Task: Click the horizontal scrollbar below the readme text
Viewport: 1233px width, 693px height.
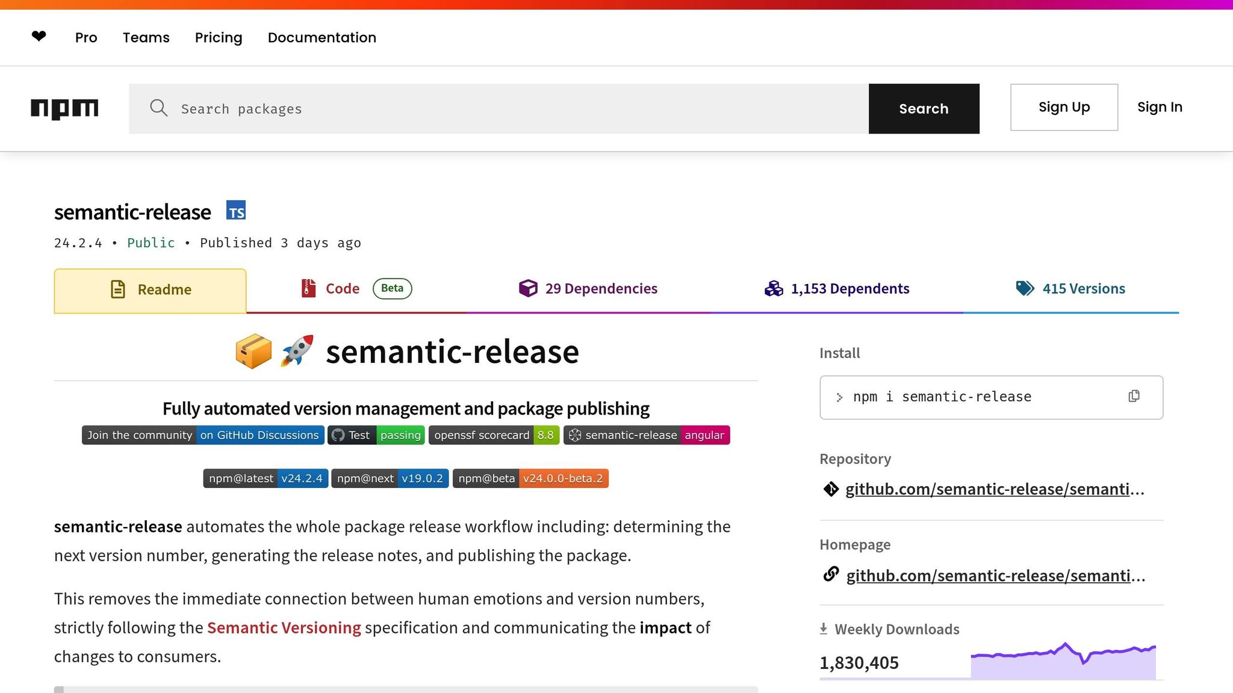Action: pos(406,689)
